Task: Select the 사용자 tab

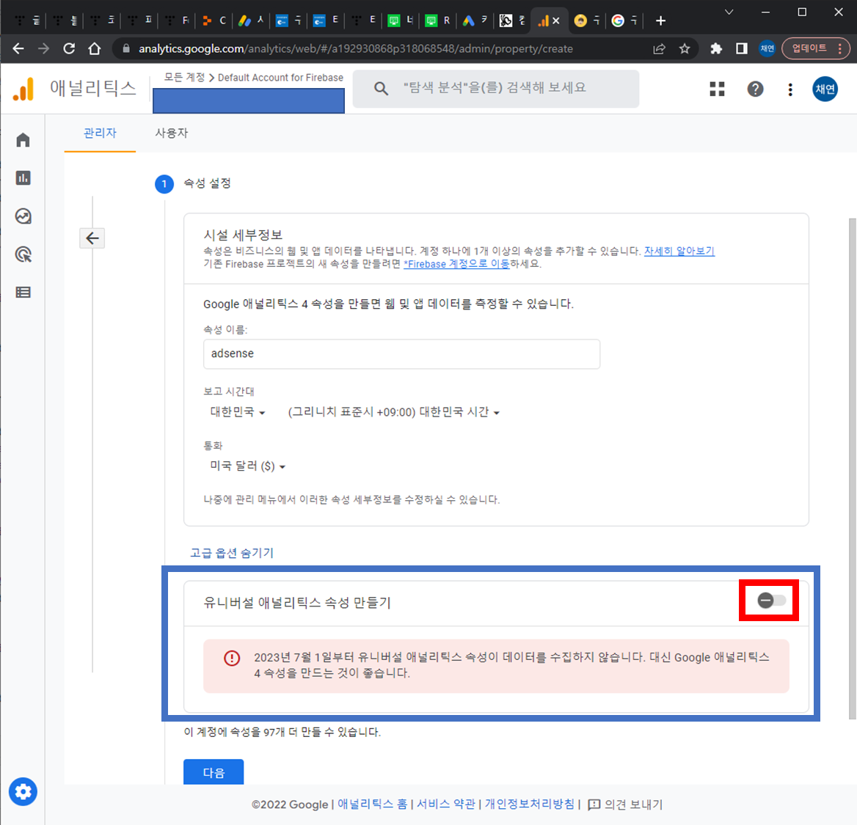Action: tap(172, 133)
